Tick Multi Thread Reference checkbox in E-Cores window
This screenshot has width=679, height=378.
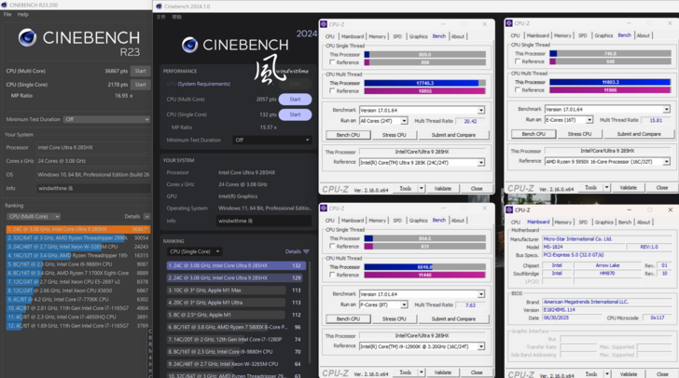[518, 90]
